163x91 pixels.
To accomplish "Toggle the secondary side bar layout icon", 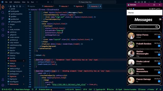I will tap(142, 2).
